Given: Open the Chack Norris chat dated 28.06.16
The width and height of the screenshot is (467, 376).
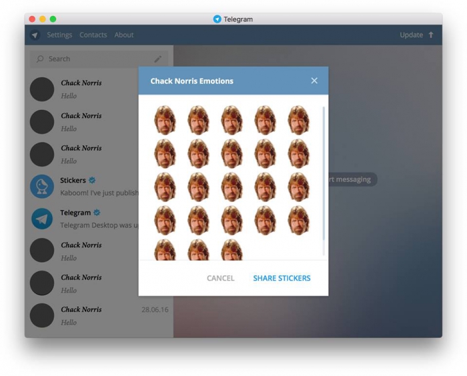Looking at the screenshot, I should click(99, 315).
